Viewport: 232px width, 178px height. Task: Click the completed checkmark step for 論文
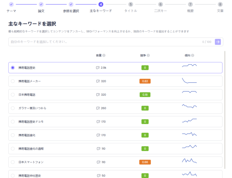pos(41,4)
